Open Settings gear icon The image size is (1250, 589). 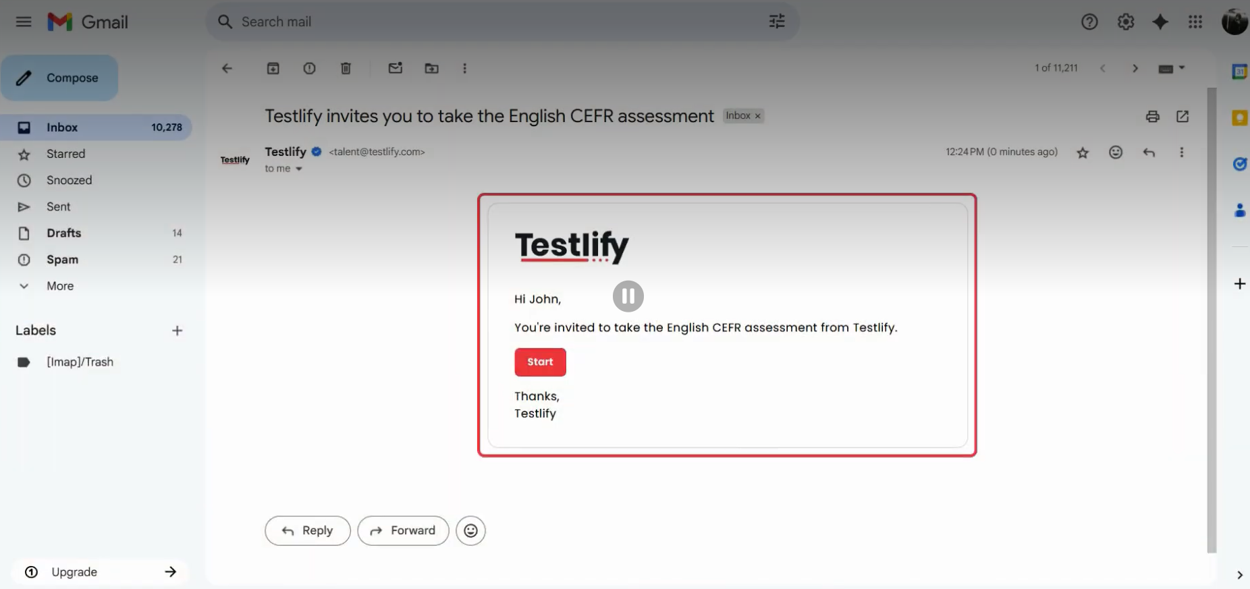coord(1125,22)
